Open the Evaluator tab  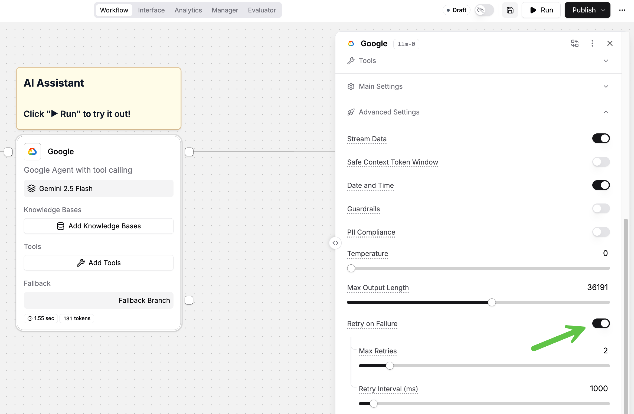[x=262, y=10]
